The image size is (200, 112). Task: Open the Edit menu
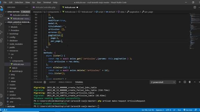click(x=11, y=2)
